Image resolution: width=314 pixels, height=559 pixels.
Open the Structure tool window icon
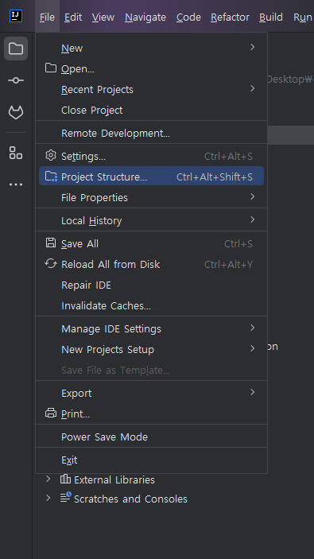coord(16,153)
